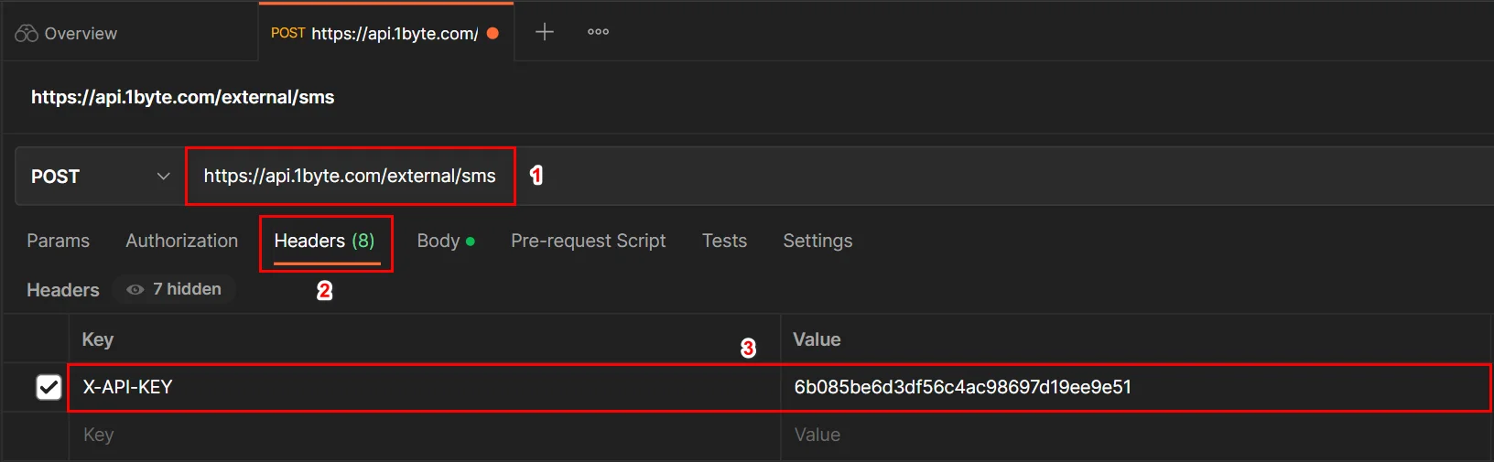Click the eye icon in the hidden headers badge
This screenshot has height=462, width=1494.
(135, 289)
